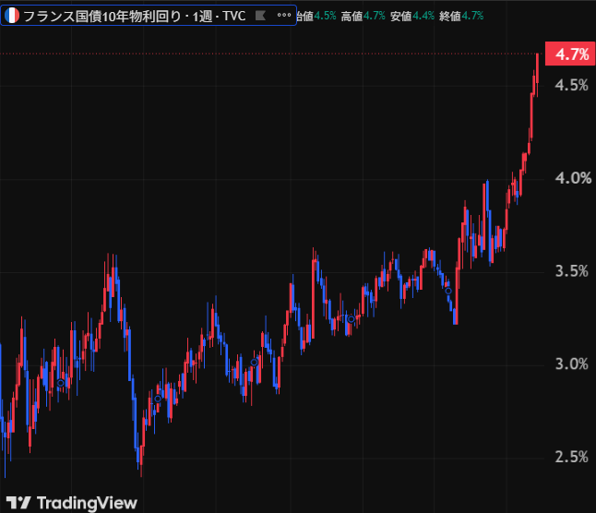Image resolution: width=596 pixels, height=513 pixels.
Task: Click the 4.0% price axis label
Action: pos(573,178)
